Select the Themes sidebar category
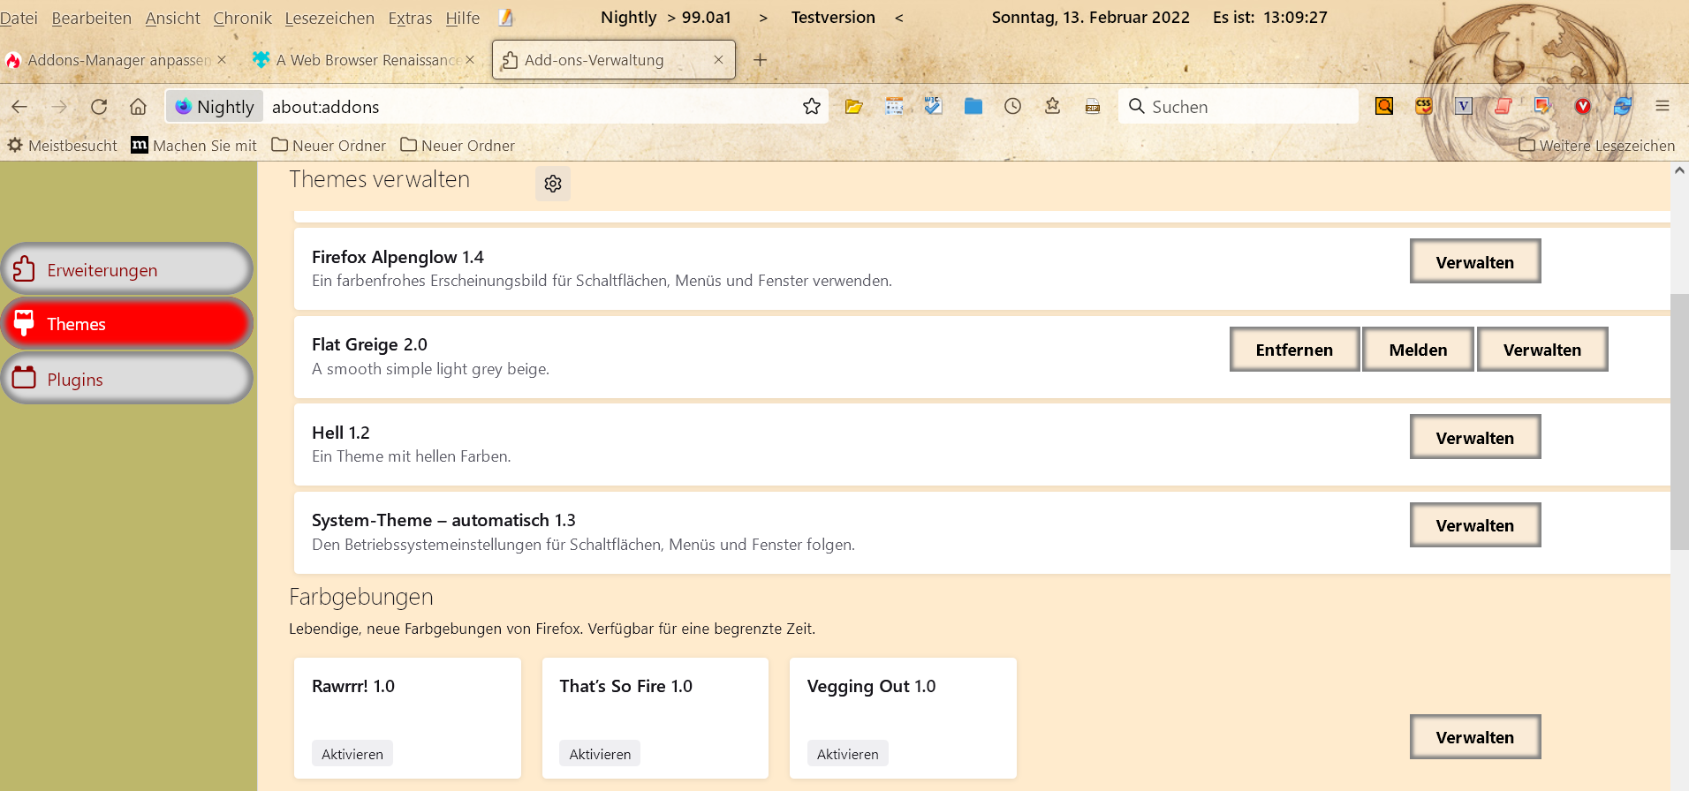Viewport: 1689px width, 791px height. click(x=127, y=324)
